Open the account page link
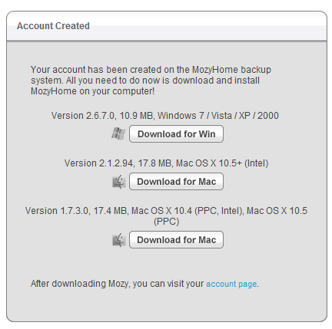 pyautogui.click(x=231, y=284)
